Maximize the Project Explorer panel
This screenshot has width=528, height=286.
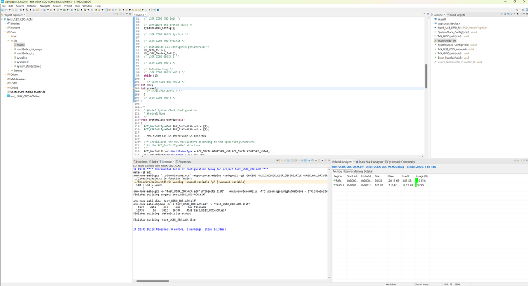[131, 14]
